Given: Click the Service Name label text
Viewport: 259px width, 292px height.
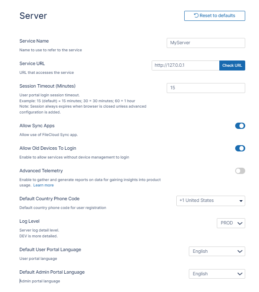Looking at the screenshot, I should coord(34,41).
